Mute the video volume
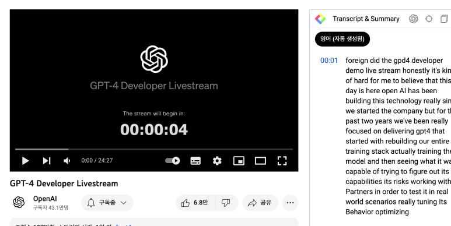Viewport: 451px width, 226px height. click(x=67, y=161)
